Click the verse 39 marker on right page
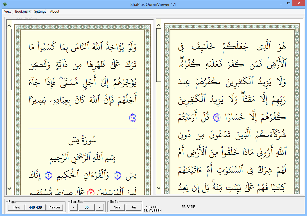The height and width of the screenshot is (216, 307). (x=217, y=117)
